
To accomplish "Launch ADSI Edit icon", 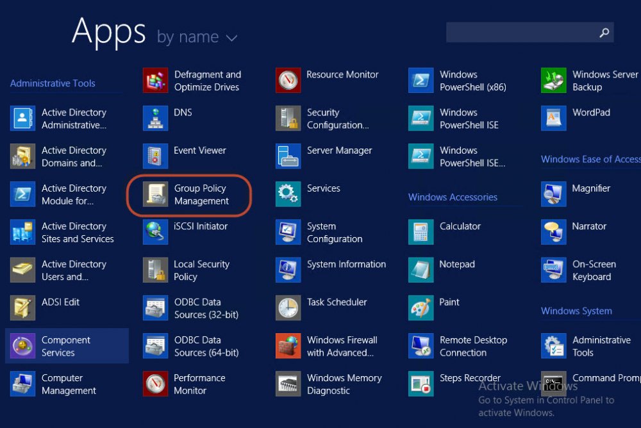I will (22, 308).
